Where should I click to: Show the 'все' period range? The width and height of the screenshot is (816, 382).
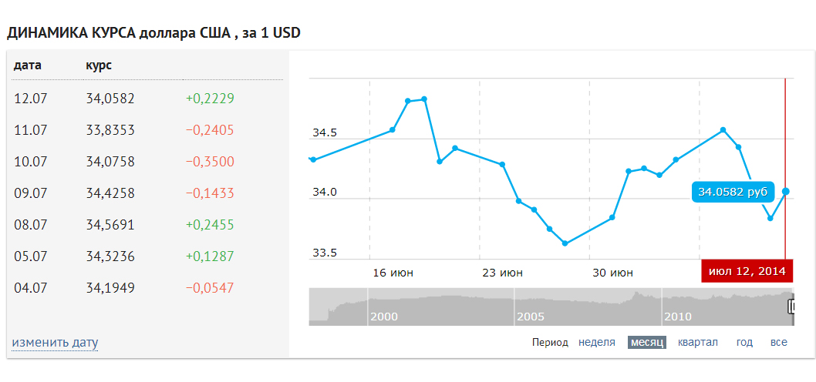pos(778,343)
